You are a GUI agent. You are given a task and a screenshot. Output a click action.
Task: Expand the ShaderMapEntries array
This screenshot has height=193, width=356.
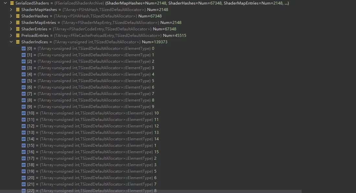coord(11,23)
